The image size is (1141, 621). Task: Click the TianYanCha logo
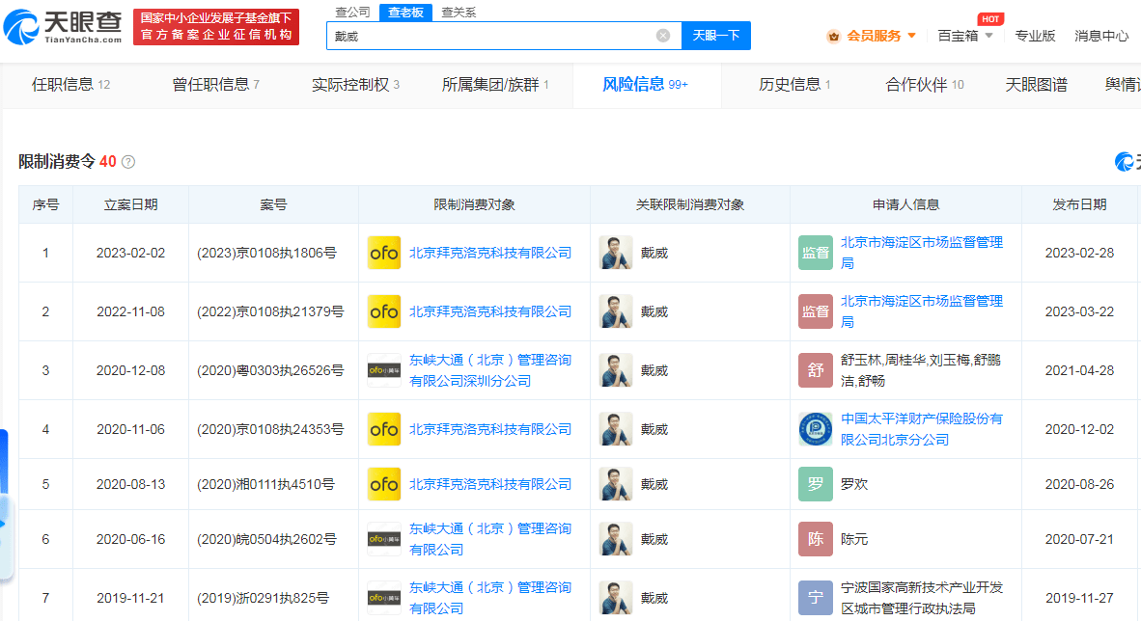pyautogui.click(x=63, y=27)
